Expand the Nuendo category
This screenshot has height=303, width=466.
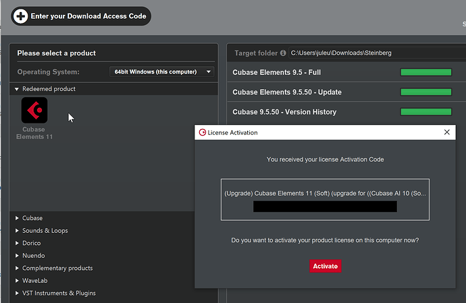point(17,256)
